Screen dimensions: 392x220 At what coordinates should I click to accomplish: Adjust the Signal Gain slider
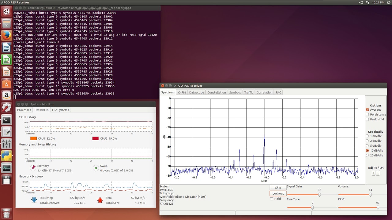coord(319,195)
